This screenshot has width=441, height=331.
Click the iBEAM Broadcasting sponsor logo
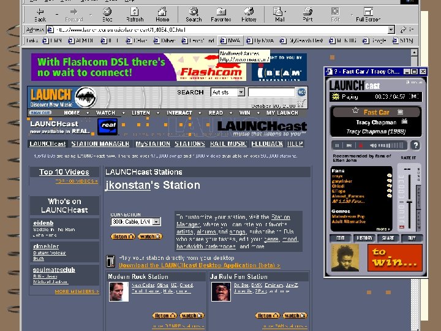coord(279,67)
